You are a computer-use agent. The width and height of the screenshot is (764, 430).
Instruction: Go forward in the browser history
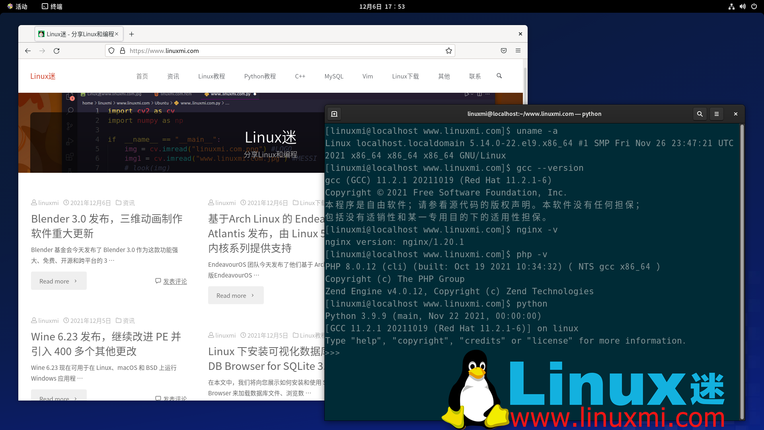click(x=42, y=51)
